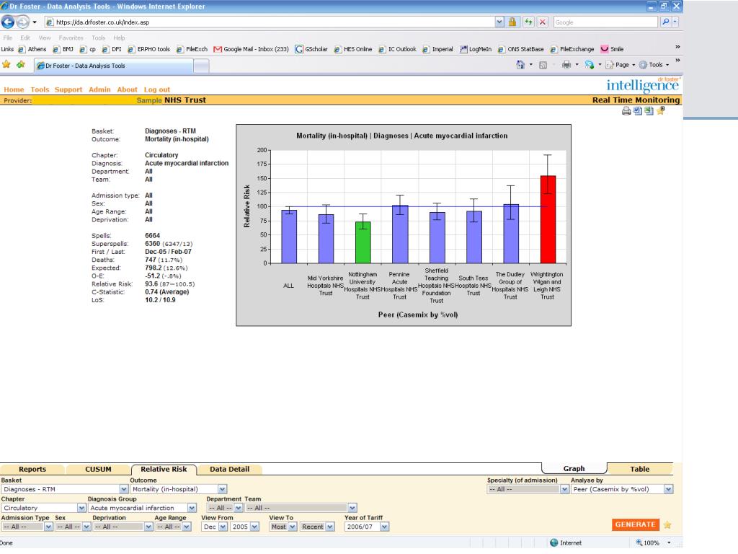The width and height of the screenshot is (738, 554).
Task: Open the Favorites menu in menu bar
Action: [x=71, y=38]
